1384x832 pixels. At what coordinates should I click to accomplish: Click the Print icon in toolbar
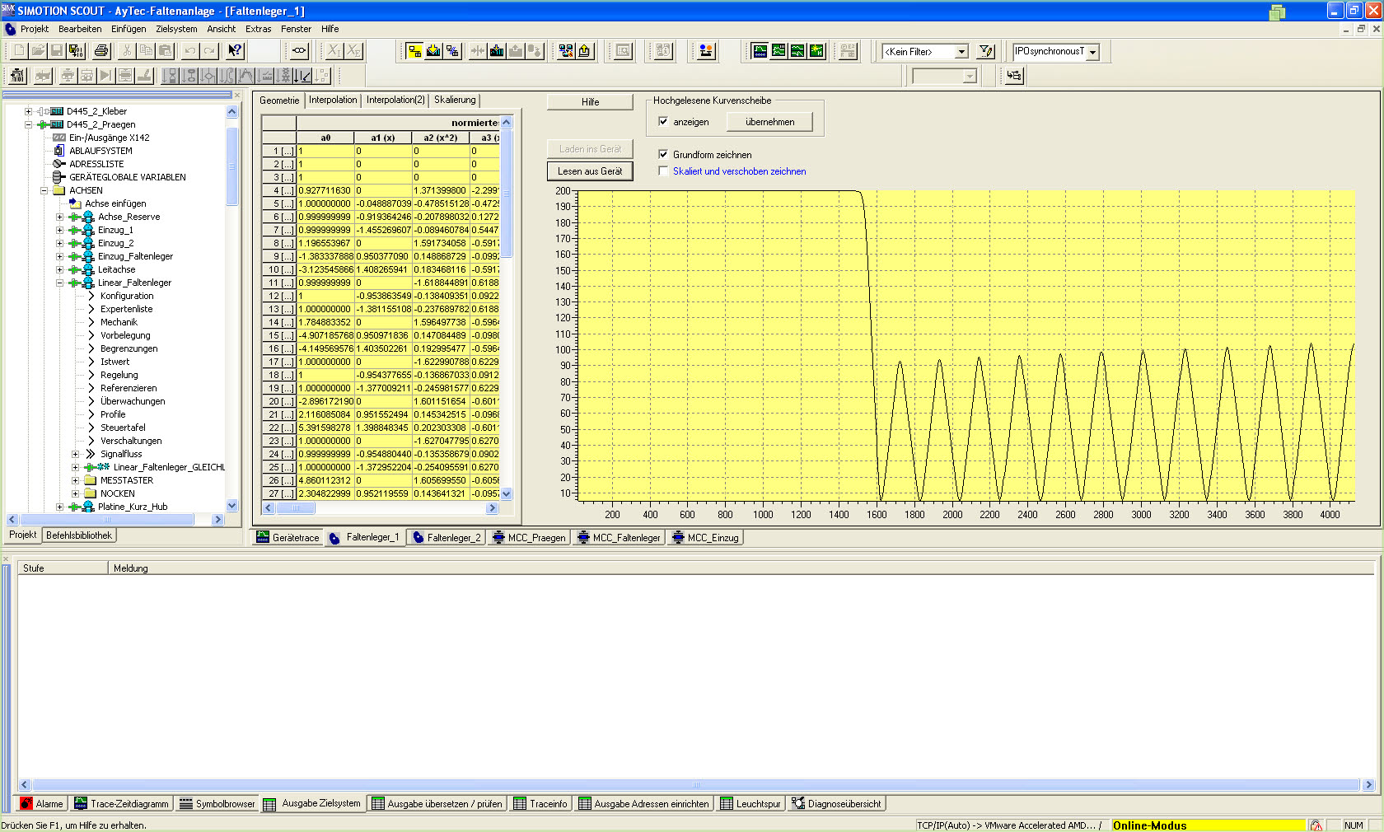tap(101, 51)
